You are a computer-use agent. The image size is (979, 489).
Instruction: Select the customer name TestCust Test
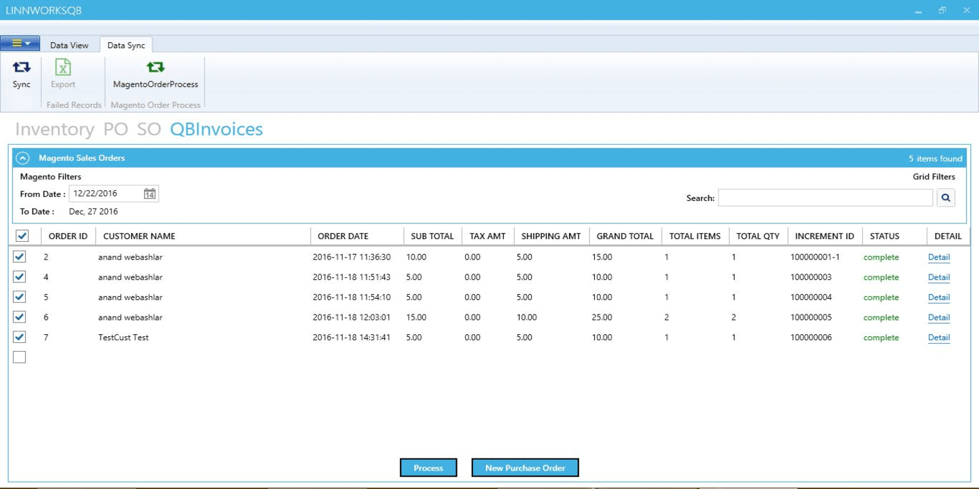(x=124, y=338)
